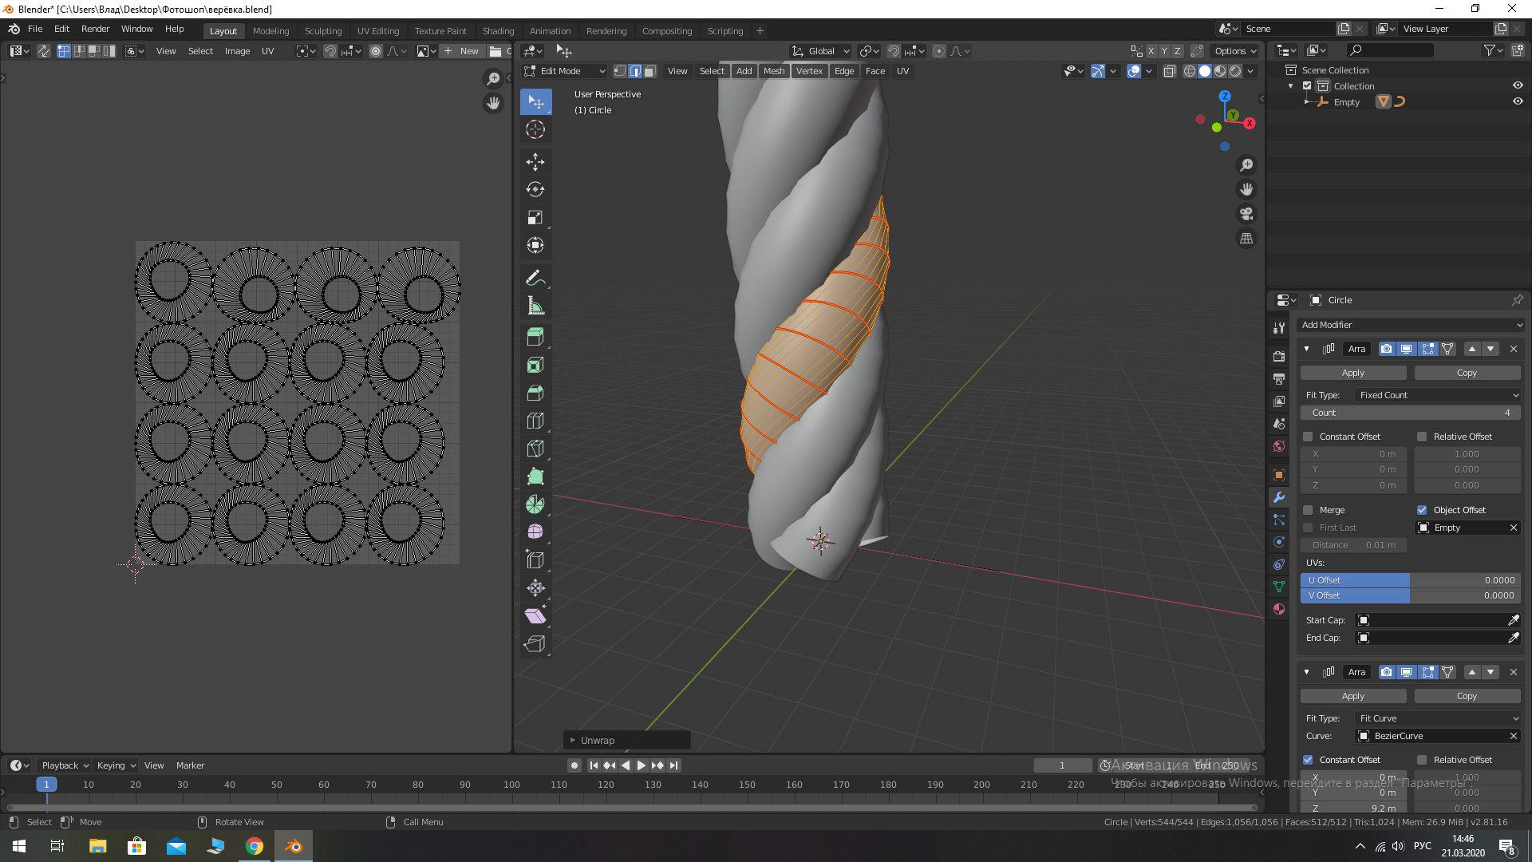This screenshot has width=1532, height=862.
Task: Toggle camera view icon in viewport
Action: [1246, 214]
